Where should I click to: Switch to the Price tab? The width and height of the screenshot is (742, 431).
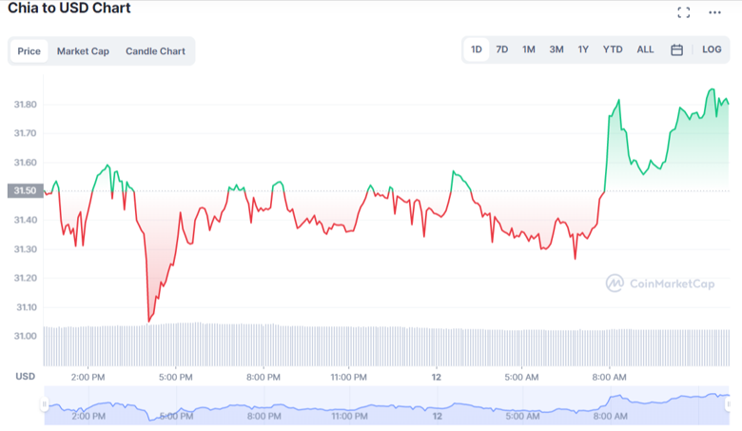click(x=29, y=51)
